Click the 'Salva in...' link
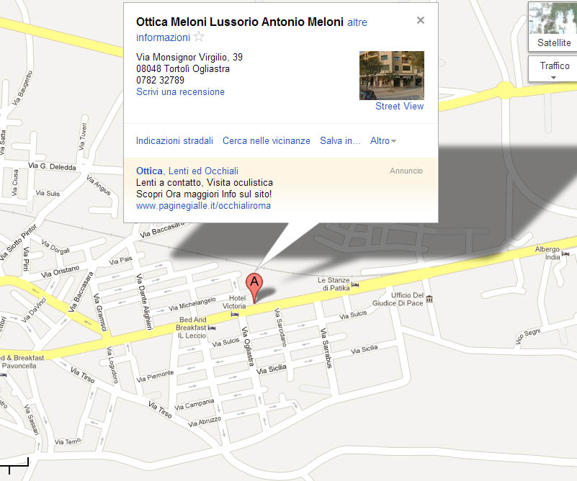 [x=340, y=141]
